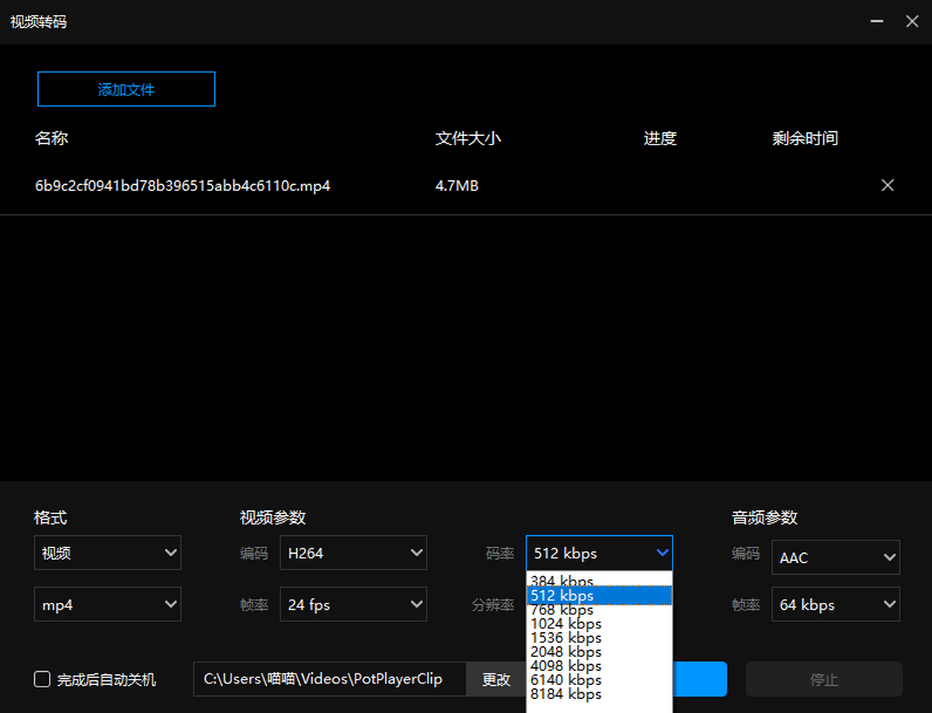
Task: Choose 8184 kbps bitrate option
Action: (x=566, y=694)
